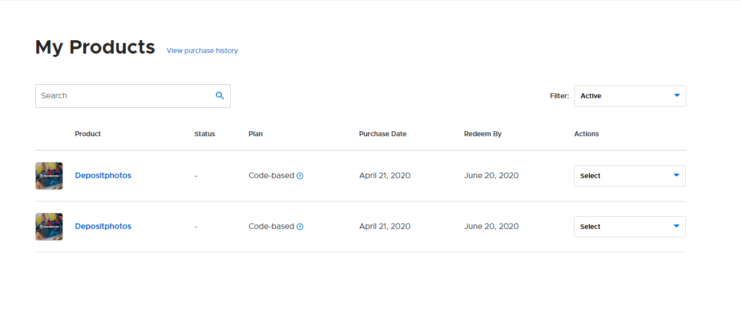Click the Redeem By column header

pos(482,134)
